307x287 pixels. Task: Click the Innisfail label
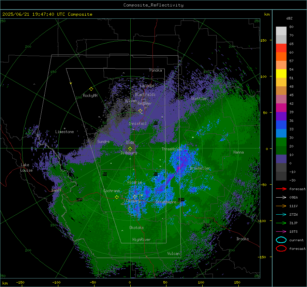click(137, 124)
